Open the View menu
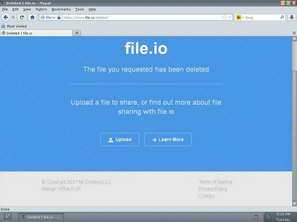The width and height of the screenshot is (297, 222). point(27,9)
